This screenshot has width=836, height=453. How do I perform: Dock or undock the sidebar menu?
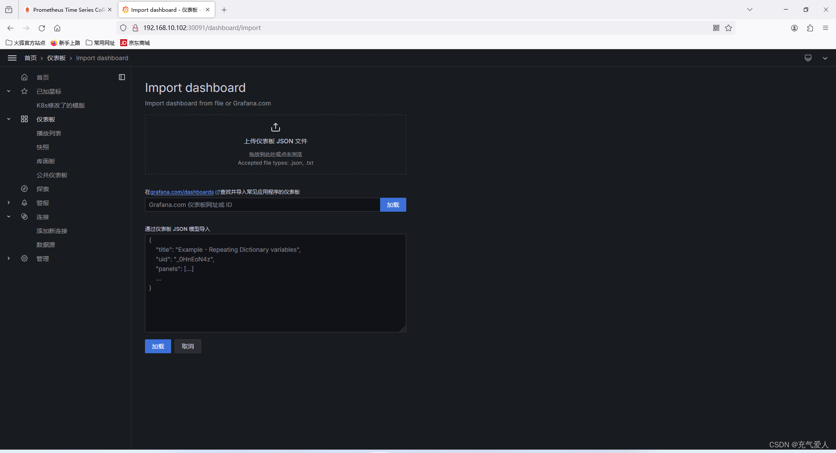click(122, 77)
